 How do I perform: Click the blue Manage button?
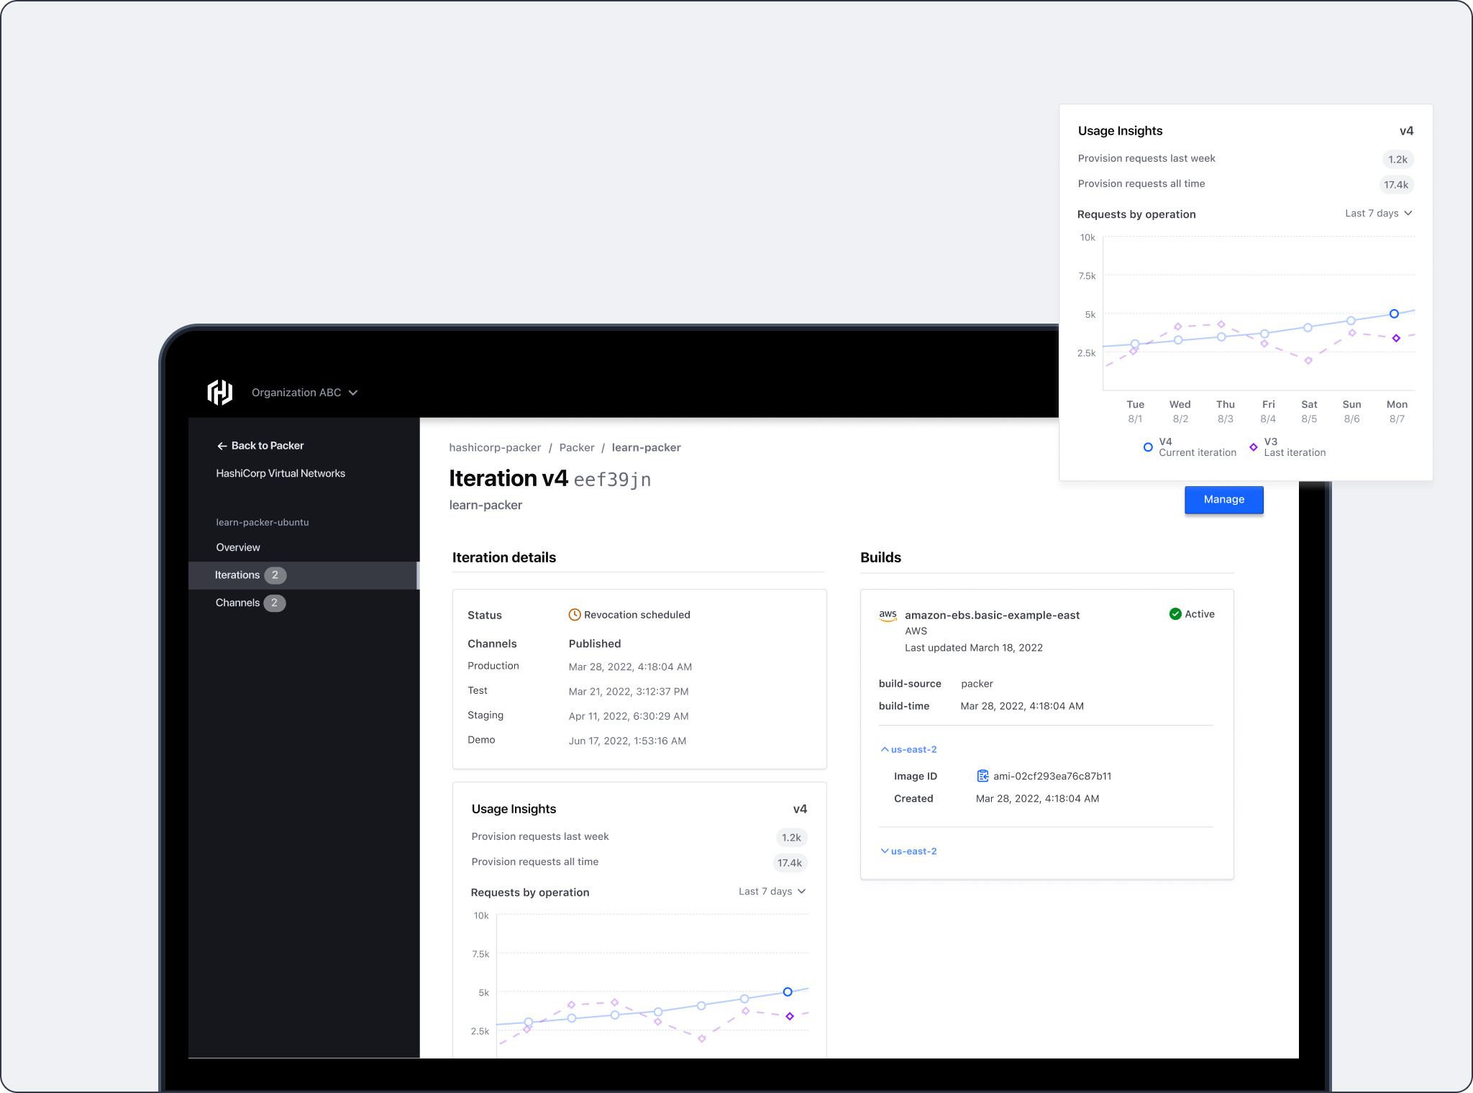(1223, 500)
